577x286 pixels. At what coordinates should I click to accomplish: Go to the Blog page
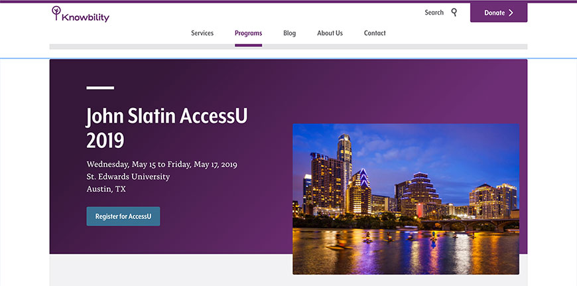tap(289, 33)
